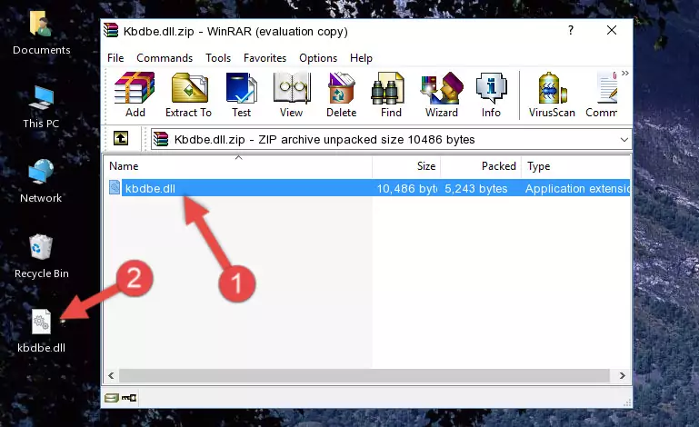Click the WinRAR title bar icon

pyautogui.click(x=112, y=31)
